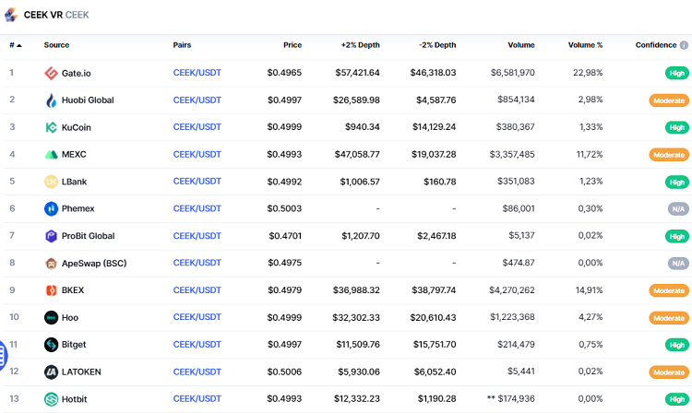Viewport: 692px width, 413px height.
Task: Sort the table by Price header
Action: click(292, 45)
